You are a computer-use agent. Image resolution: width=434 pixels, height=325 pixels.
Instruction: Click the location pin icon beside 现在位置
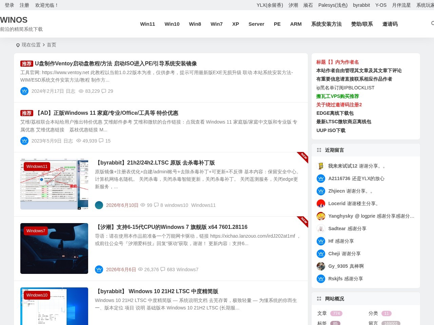point(18,45)
